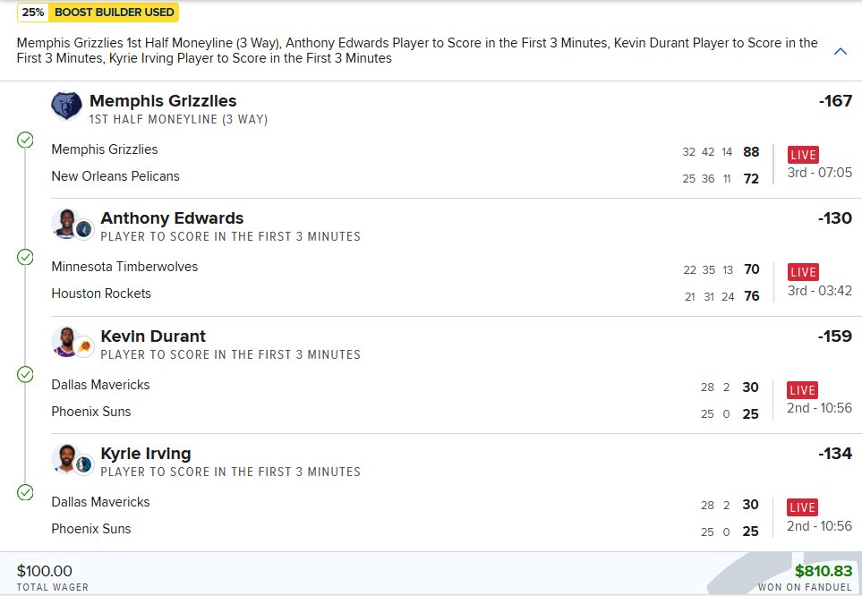Click the Boost Builder Used label
Image resolution: width=862 pixels, height=596 pixels.
tap(114, 13)
